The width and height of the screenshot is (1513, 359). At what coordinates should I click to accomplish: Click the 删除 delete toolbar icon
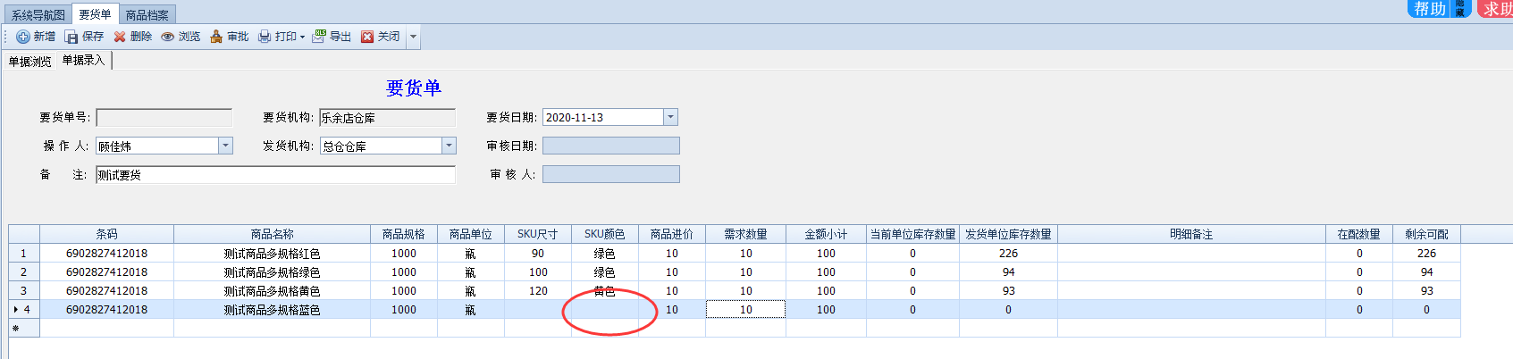(x=120, y=37)
